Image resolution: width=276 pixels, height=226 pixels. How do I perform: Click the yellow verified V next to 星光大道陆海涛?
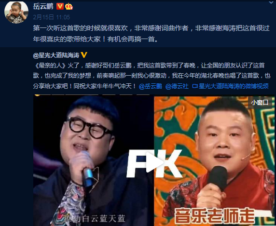coord(84,55)
